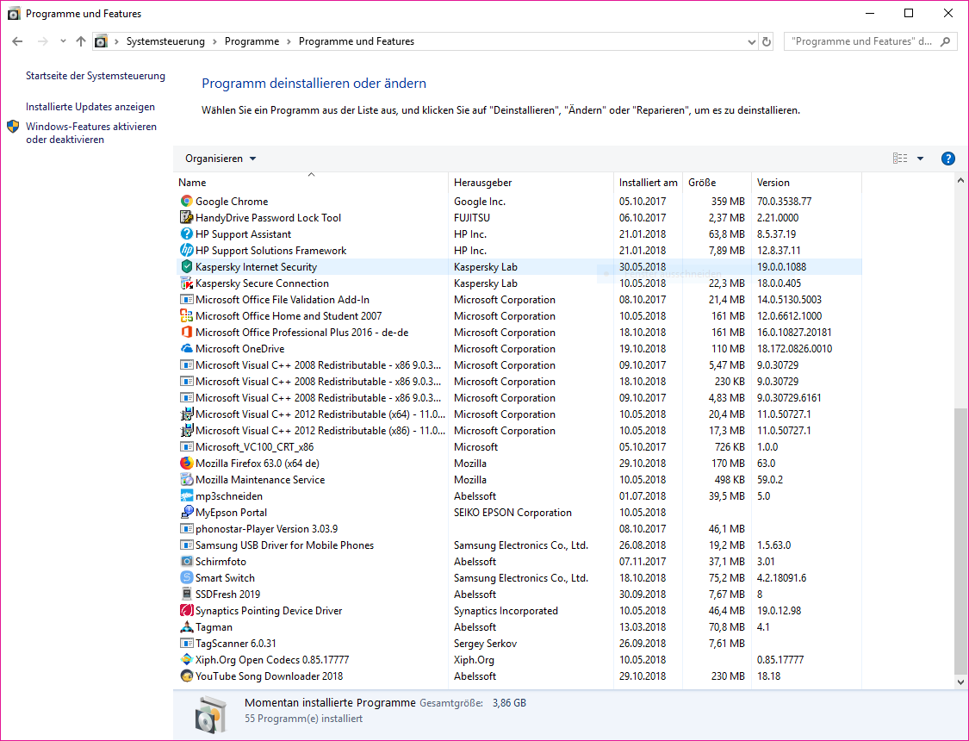This screenshot has height=741, width=969.
Task: Click the Microsoft OneDrive cloud icon
Action: coord(186,349)
